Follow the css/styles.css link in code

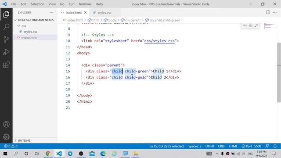(x=159, y=41)
